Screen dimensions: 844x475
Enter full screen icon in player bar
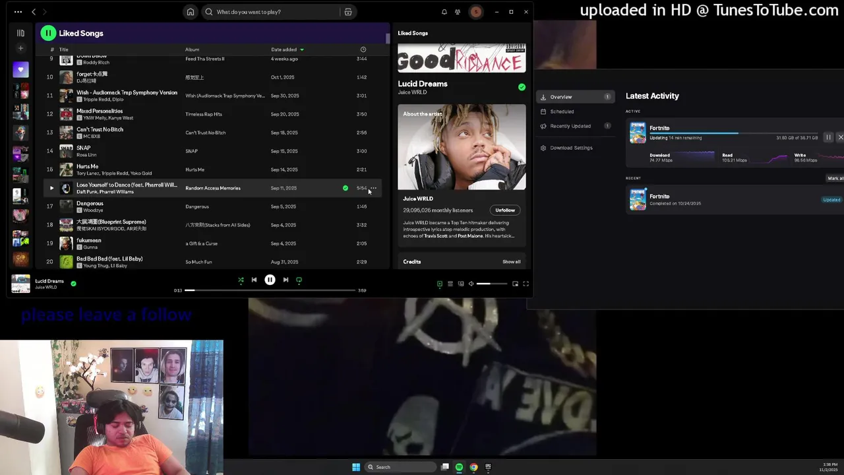[526, 284]
